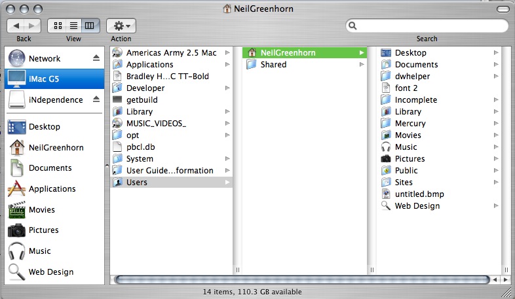The height and width of the screenshot is (299, 515).
Task: Select NeilGreenhorn in the Users column
Action: [x=305, y=52]
